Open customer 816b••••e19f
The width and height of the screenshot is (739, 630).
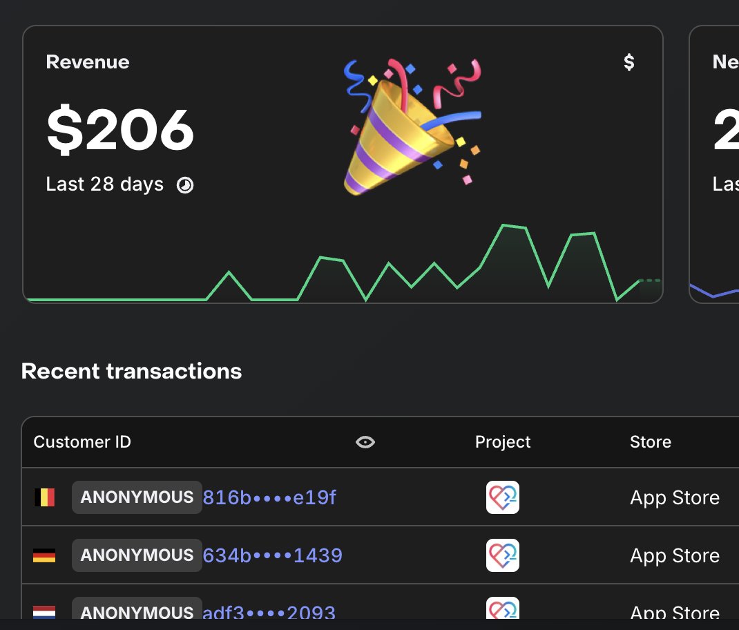point(269,497)
